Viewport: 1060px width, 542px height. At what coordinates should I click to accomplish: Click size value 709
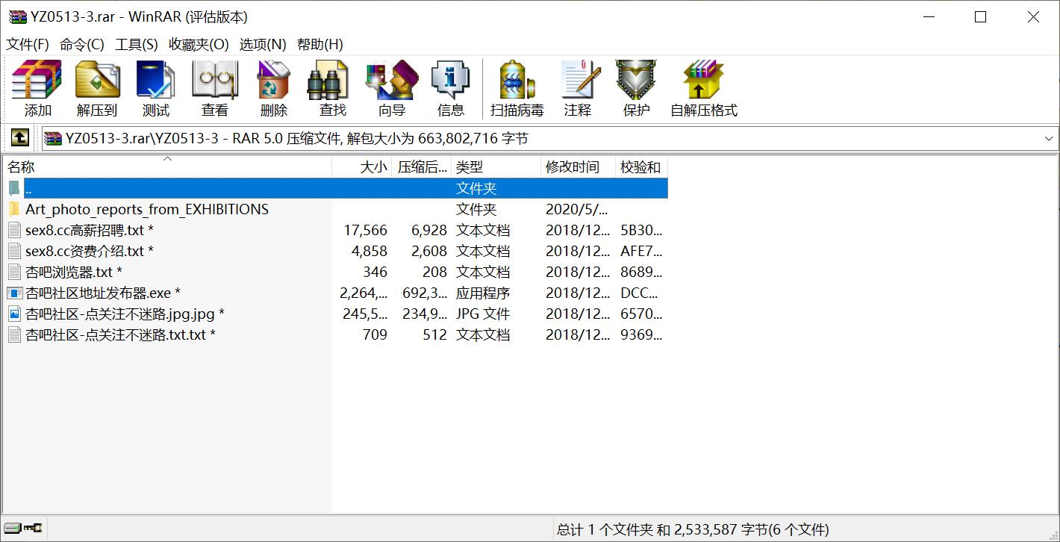click(x=375, y=334)
